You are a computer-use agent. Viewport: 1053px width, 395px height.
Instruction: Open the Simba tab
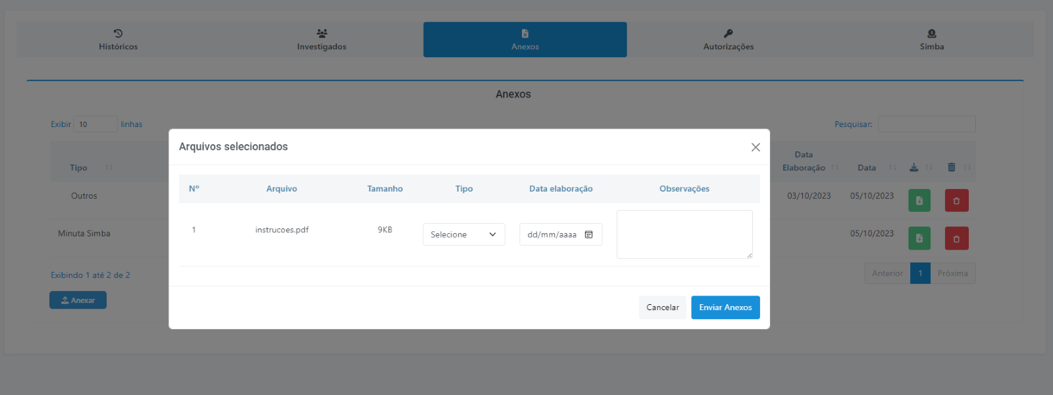932,39
